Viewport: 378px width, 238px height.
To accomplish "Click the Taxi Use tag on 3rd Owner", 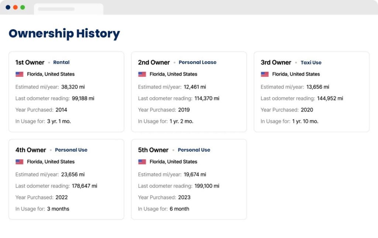I will click(x=311, y=63).
